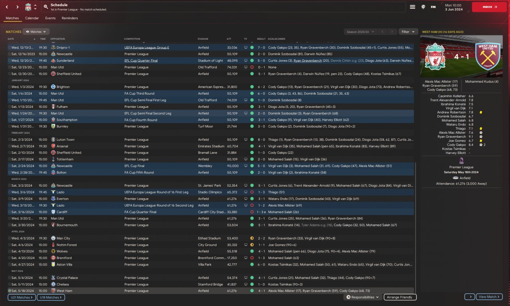Image resolution: width=510 pixels, height=306 pixels.
Task: Click the Premier League logo in match panel
Action: tap(461, 160)
